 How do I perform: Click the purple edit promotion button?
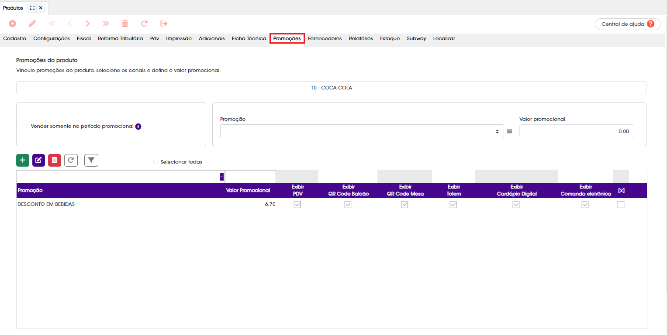[x=38, y=160]
